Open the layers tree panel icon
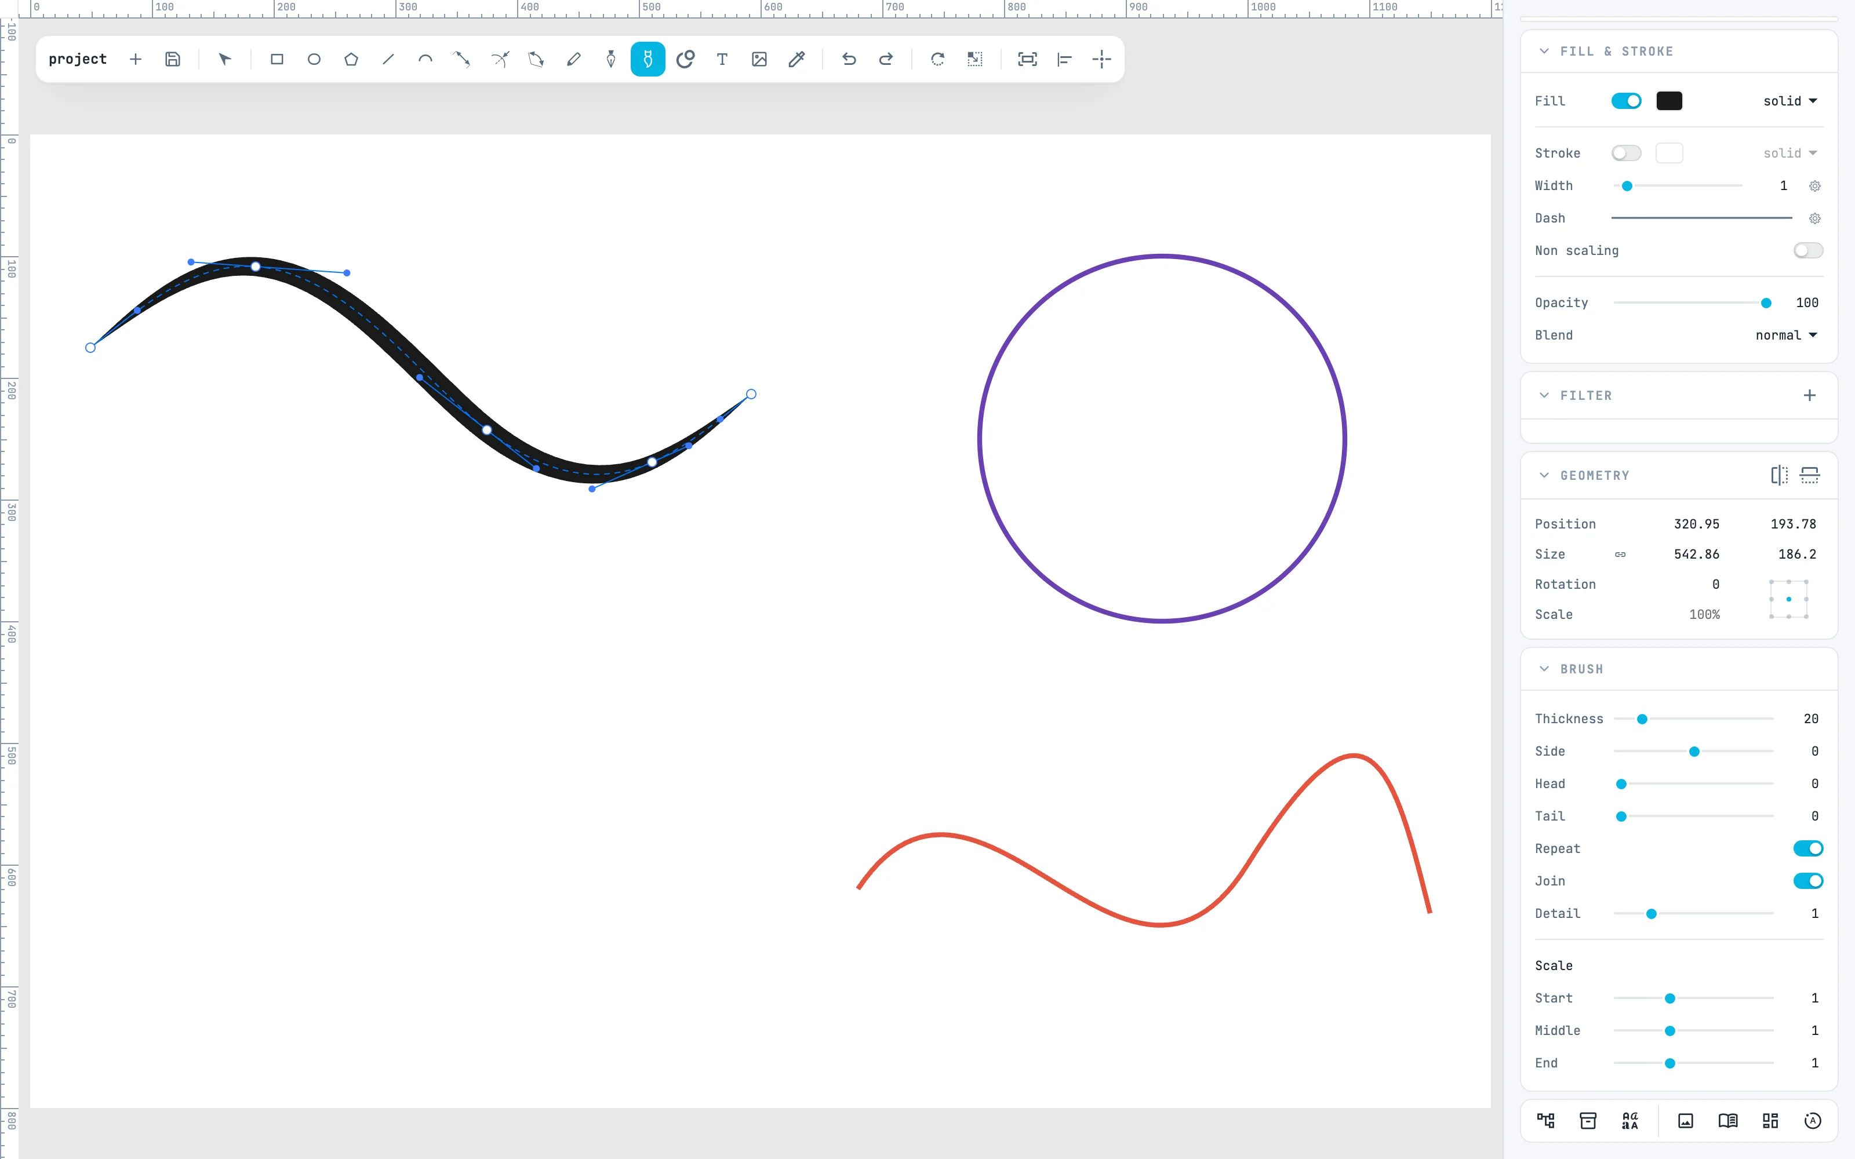This screenshot has width=1855, height=1159. pyautogui.click(x=1546, y=1121)
